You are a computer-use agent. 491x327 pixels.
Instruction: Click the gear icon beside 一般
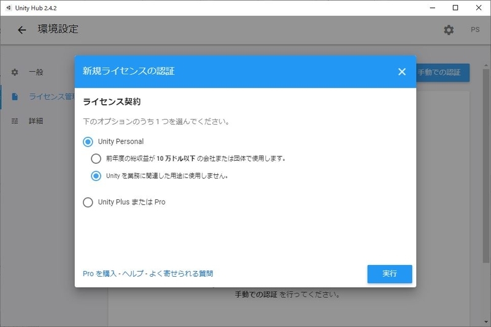coord(15,72)
